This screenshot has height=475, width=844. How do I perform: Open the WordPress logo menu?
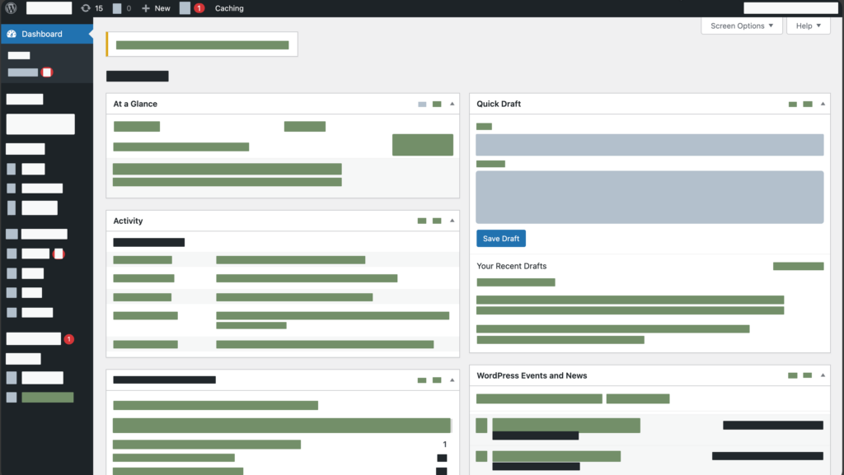coord(11,8)
